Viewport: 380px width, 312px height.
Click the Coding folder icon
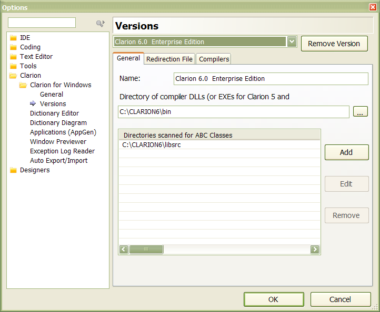pos(14,47)
